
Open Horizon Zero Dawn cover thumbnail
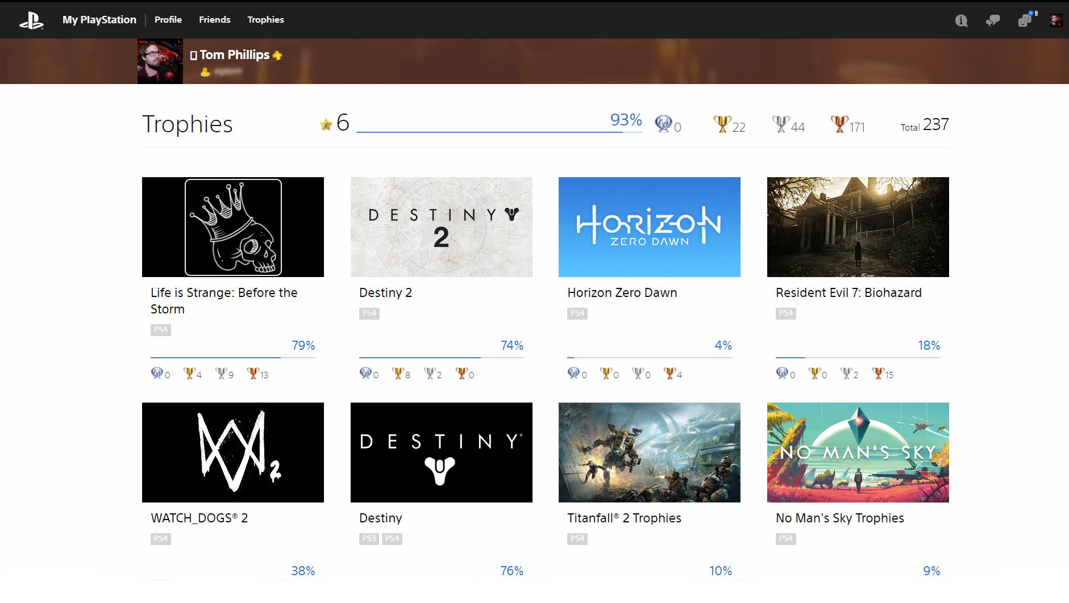click(650, 227)
